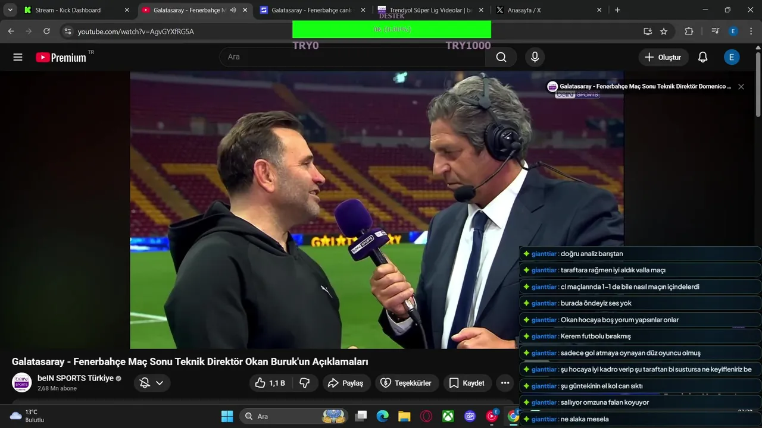
Task: Open Microsoft Edge from taskbar
Action: click(383, 416)
